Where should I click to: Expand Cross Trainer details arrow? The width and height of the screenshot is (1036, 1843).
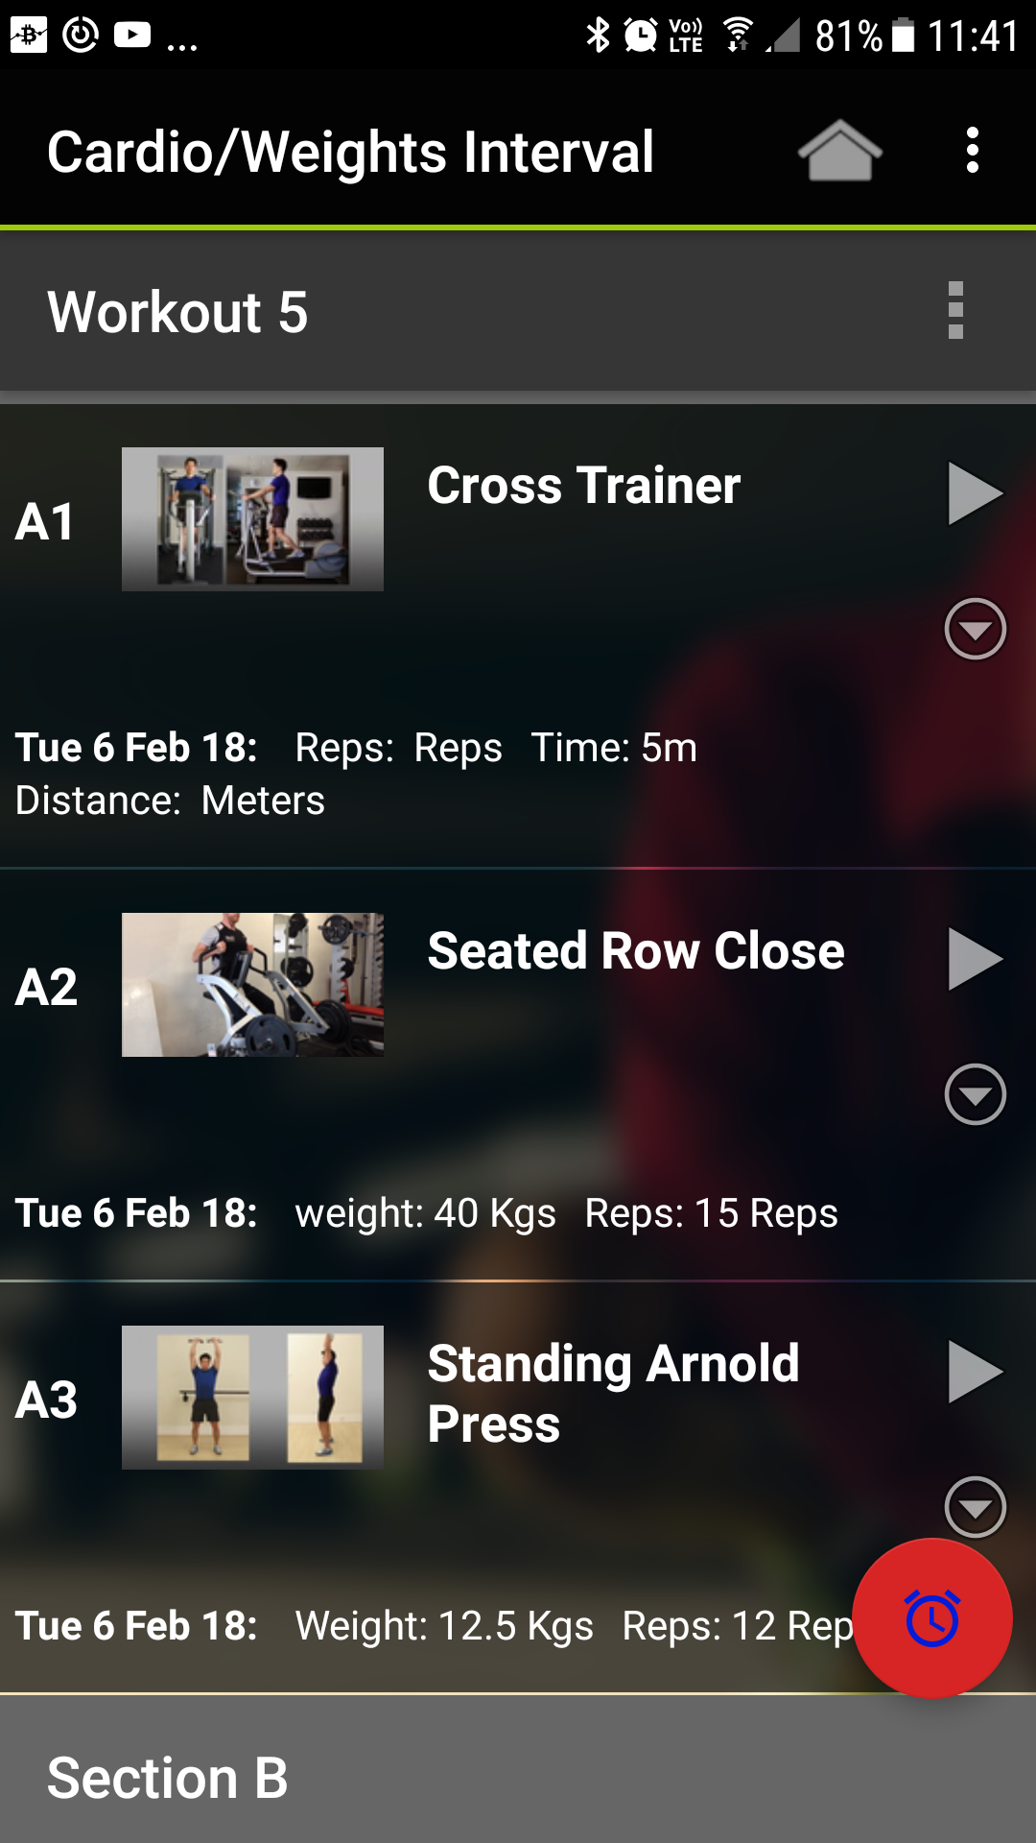(975, 630)
